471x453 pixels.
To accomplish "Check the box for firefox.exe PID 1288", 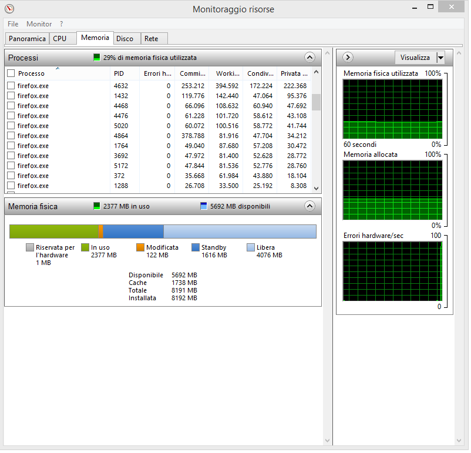I will tap(11, 186).
